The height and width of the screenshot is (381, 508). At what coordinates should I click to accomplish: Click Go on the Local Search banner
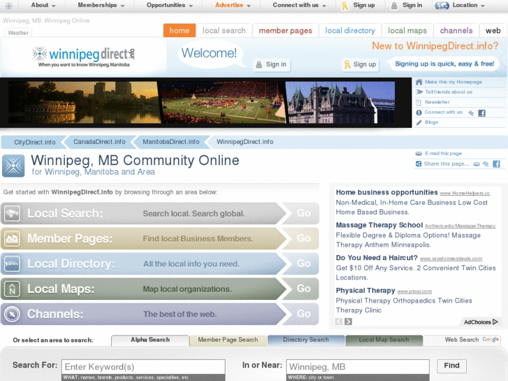(x=303, y=213)
